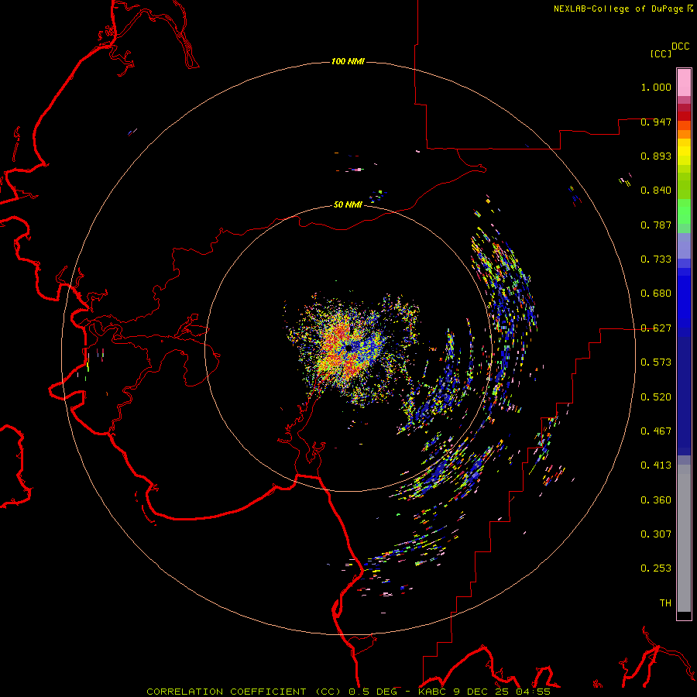Click the 9 DEC 25 date text
697x697 pixels.
point(482,692)
